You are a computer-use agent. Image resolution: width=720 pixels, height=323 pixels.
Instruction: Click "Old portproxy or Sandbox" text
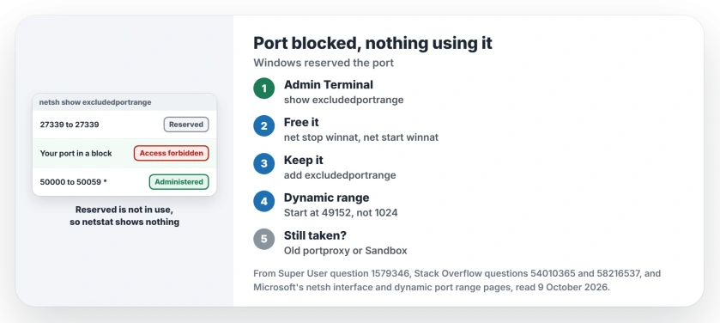pos(345,250)
